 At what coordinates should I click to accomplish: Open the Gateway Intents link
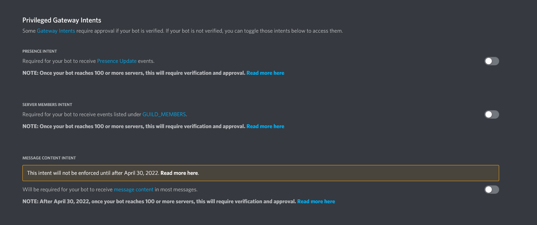coord(56,31)
